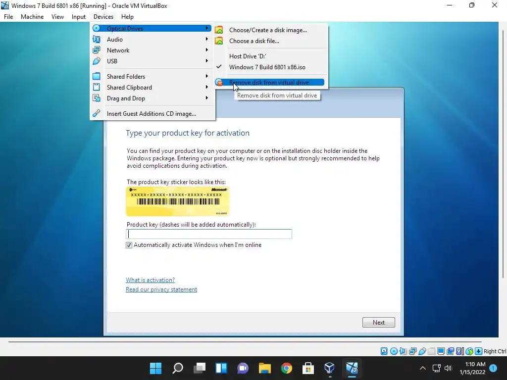Open the clock showing 1:10 AM 1/15/2022

click(473, 368)
